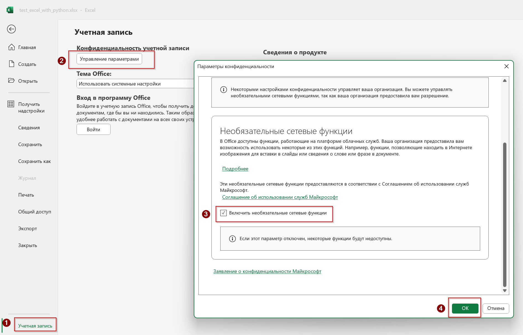Viewport: 523px width, 335px height.
Task: Click the Войти sign-in button
Action: pyautogui.click(x=93, y=130)
